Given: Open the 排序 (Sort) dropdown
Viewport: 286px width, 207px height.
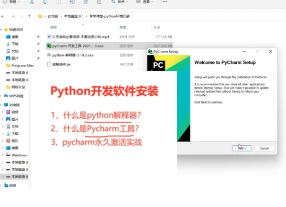Looking at the screenshot, I should [x=119, y=2].
